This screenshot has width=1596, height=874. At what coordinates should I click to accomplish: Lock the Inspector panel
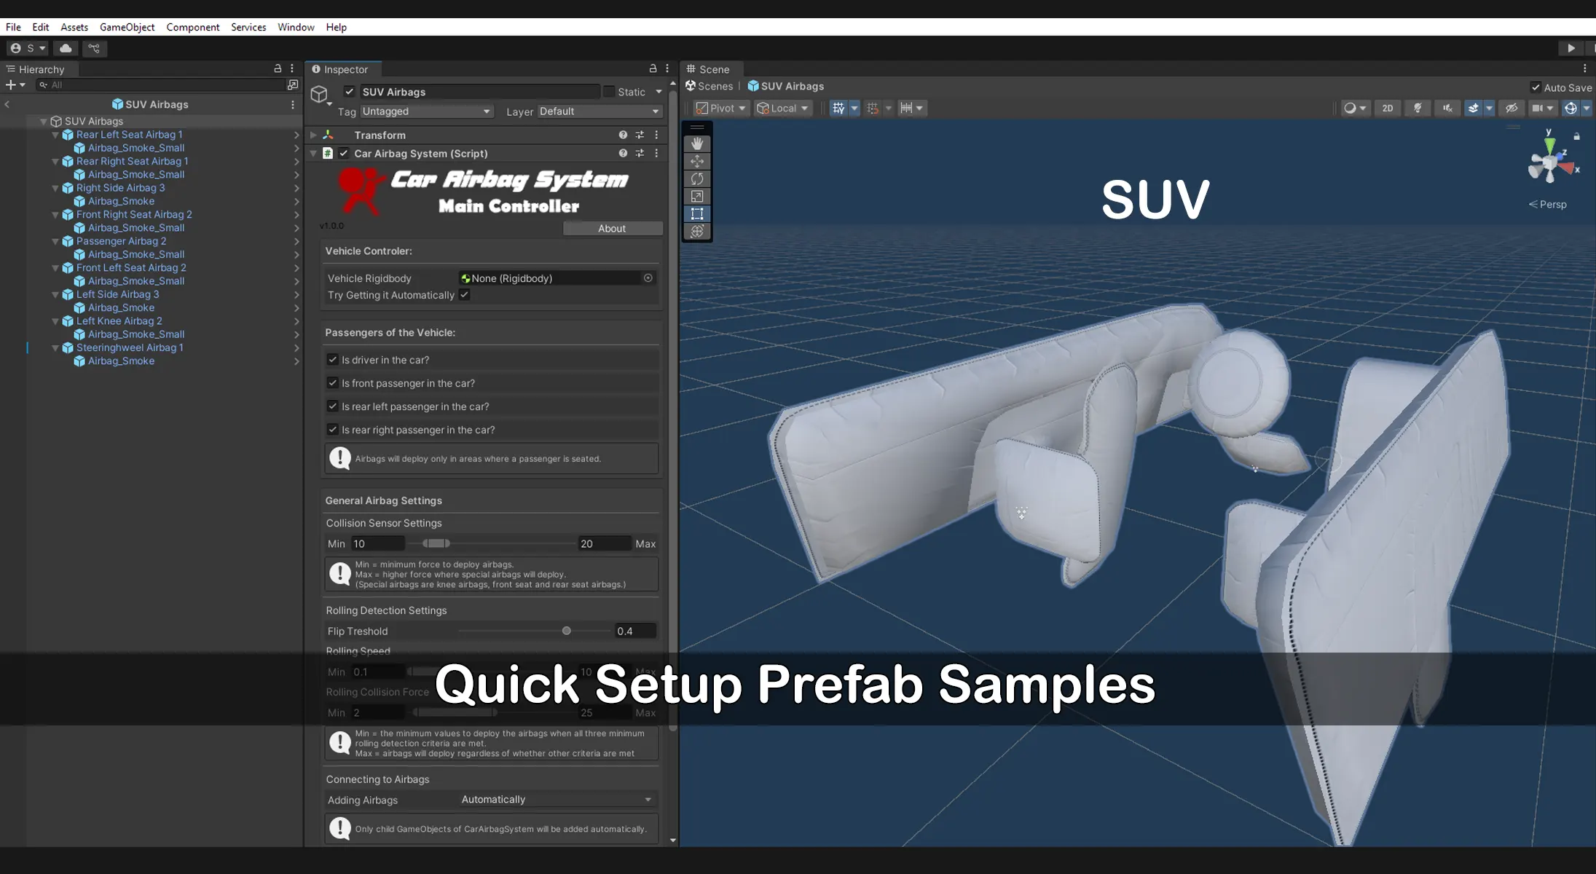point(653,68)
